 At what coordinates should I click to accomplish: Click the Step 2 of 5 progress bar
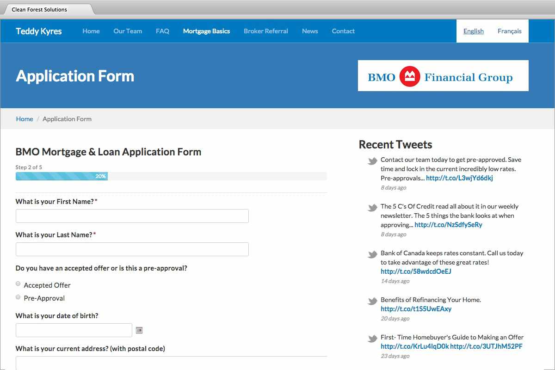[x=171, y=176]
